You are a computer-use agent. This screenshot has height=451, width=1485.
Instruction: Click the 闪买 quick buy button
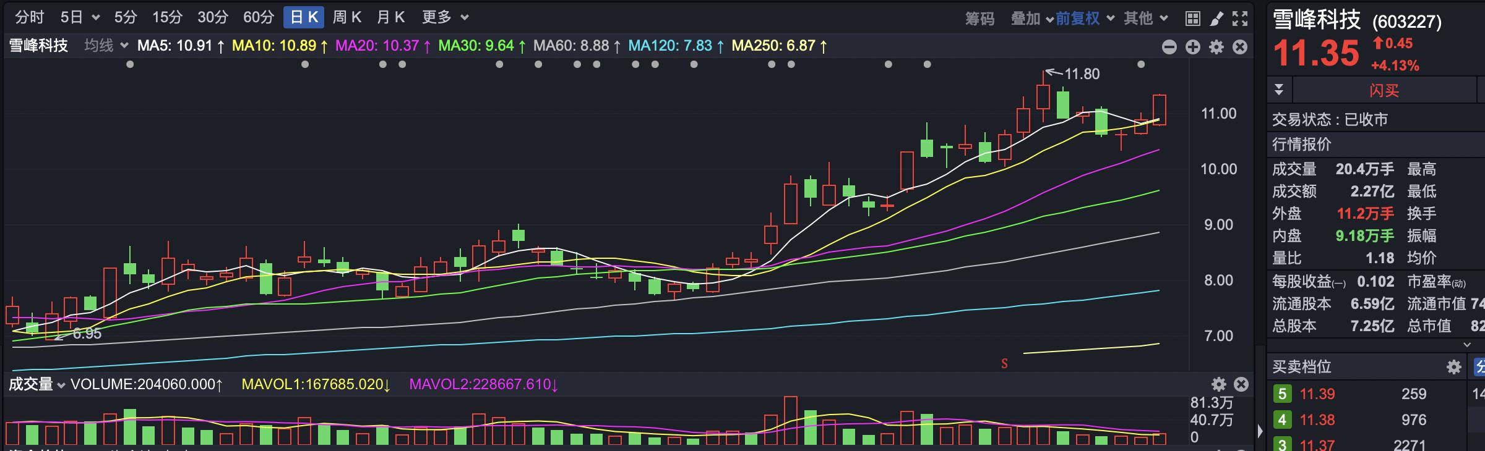pos(1384,91)
